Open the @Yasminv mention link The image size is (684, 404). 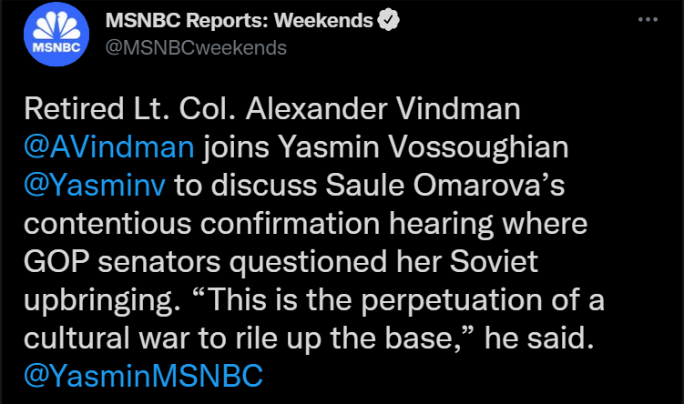95,186
